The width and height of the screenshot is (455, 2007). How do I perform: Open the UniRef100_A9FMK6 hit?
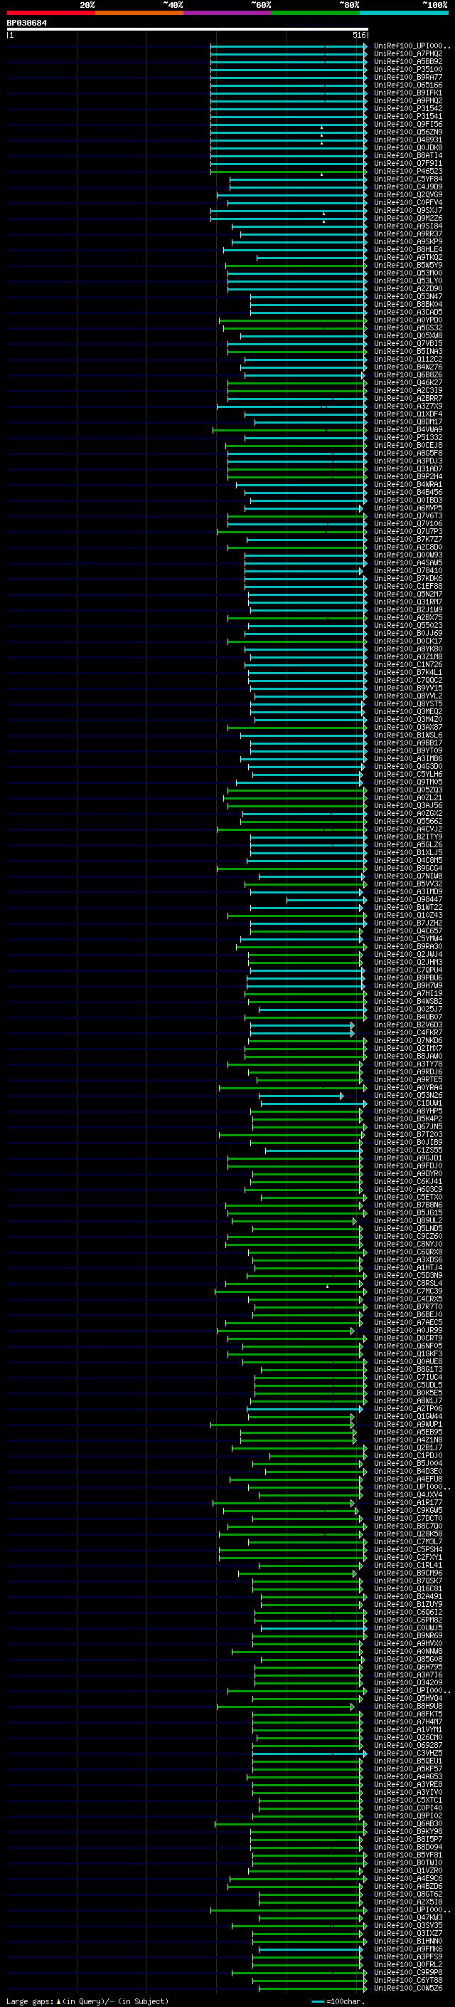click(408, 1949)
